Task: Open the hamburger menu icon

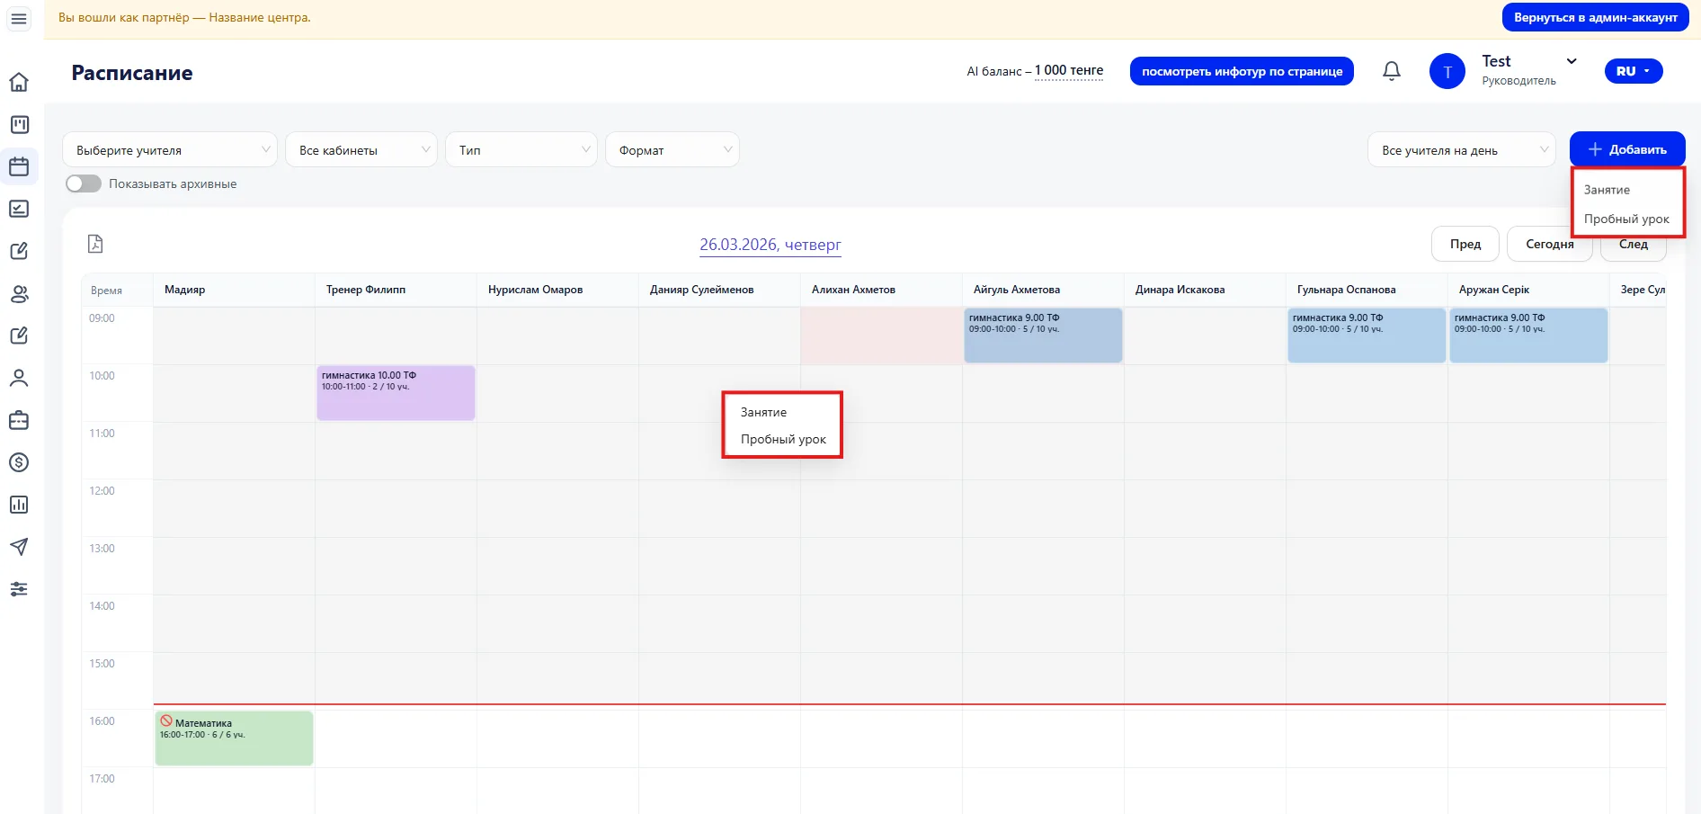Action: coord(19,18)
